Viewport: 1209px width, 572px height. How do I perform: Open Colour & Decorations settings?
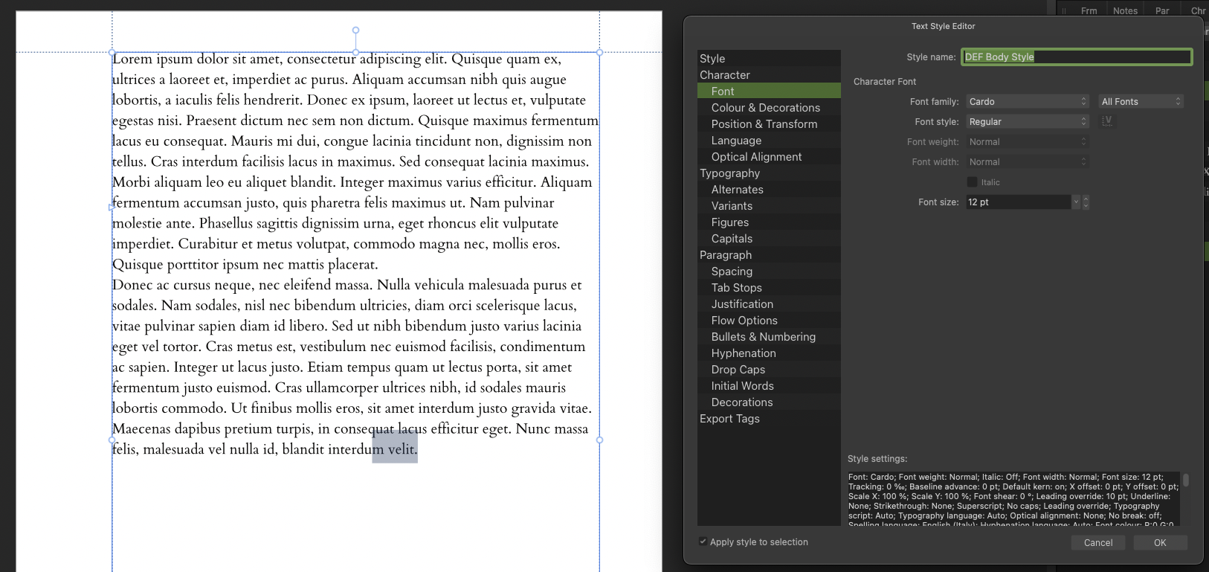point(769,107)
